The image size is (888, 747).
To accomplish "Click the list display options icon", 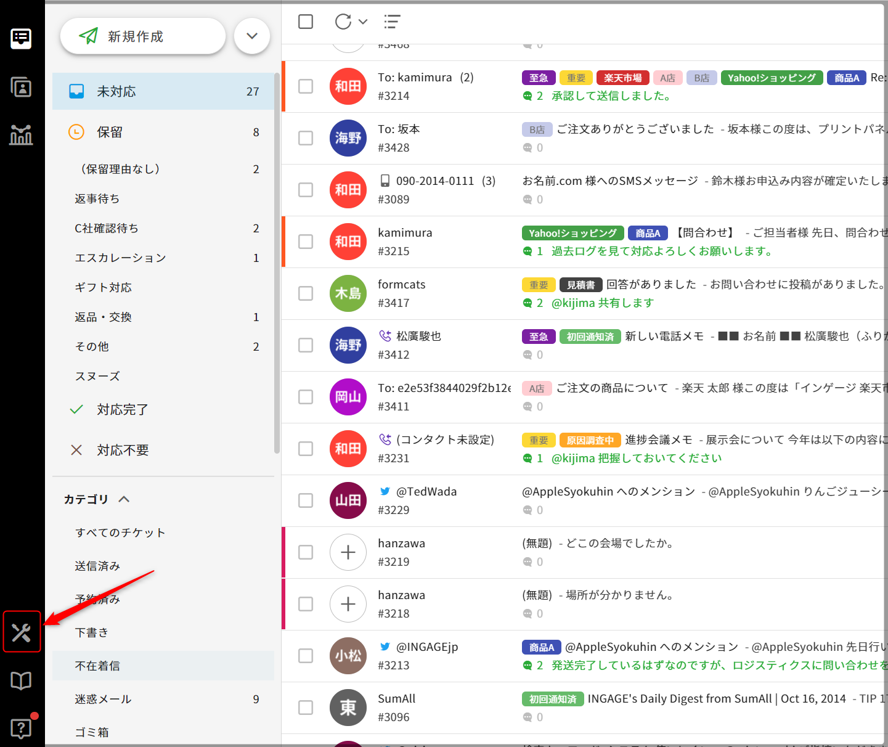I will (x=392, y=22).
